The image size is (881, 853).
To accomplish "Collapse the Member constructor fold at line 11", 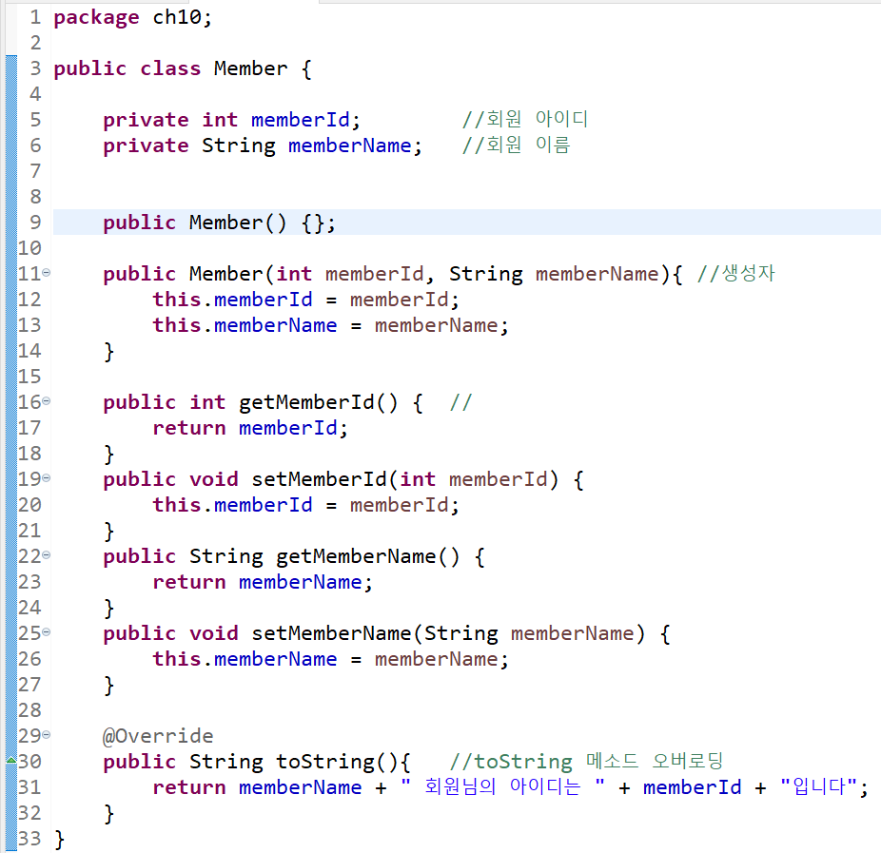I will click(47, 273).
